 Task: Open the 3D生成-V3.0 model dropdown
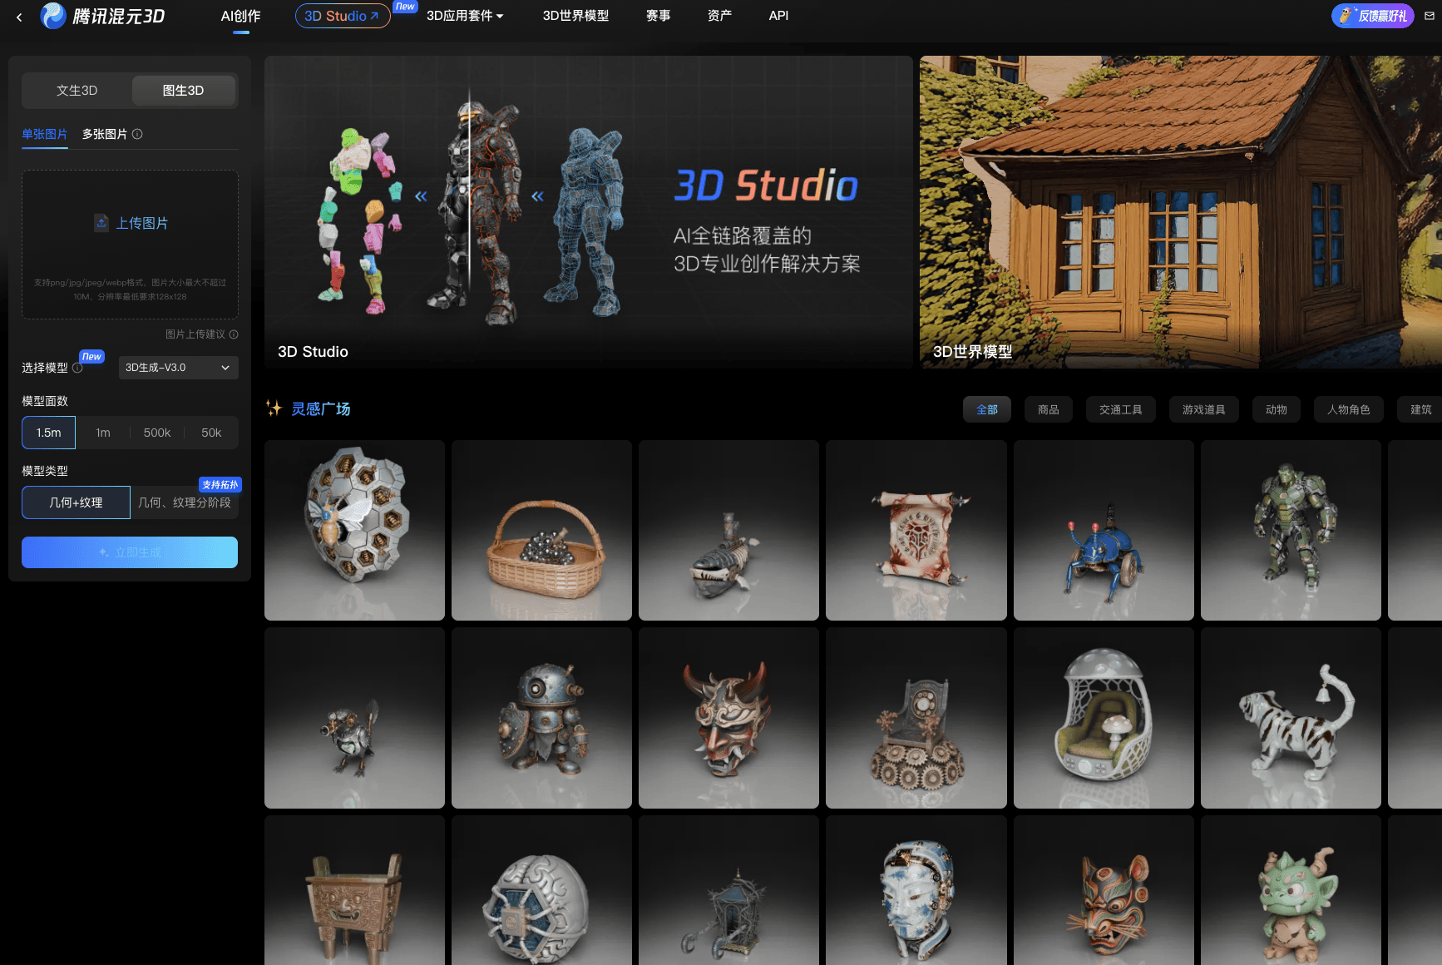[179, 368]
